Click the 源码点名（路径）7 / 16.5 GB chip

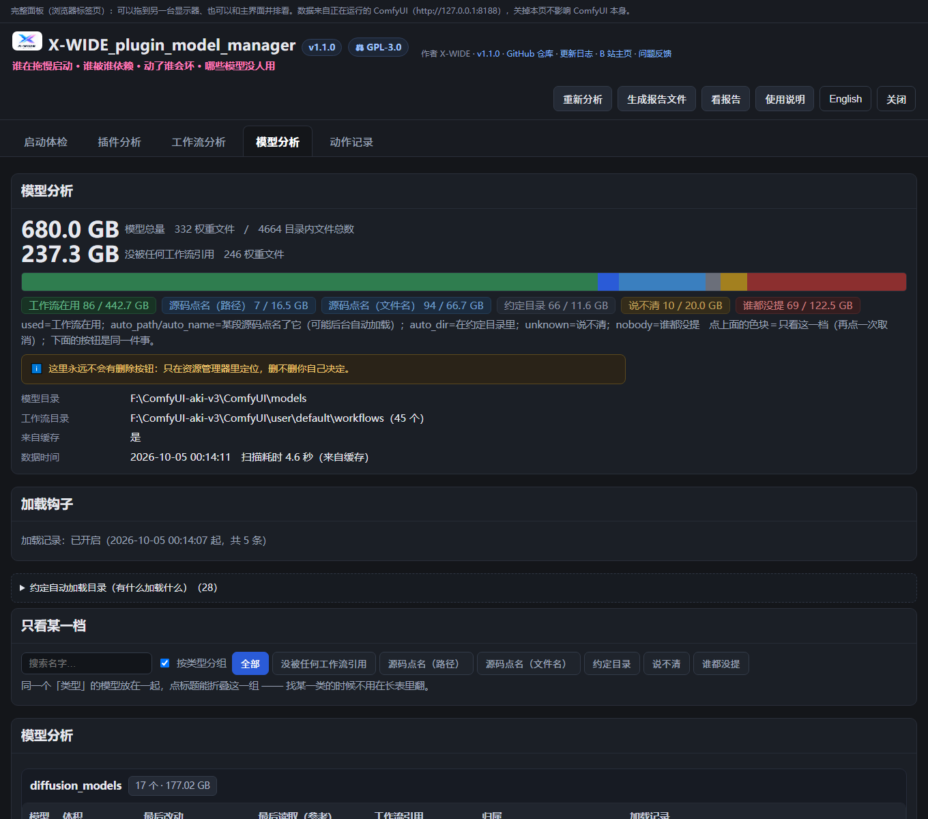click(239, 306)
